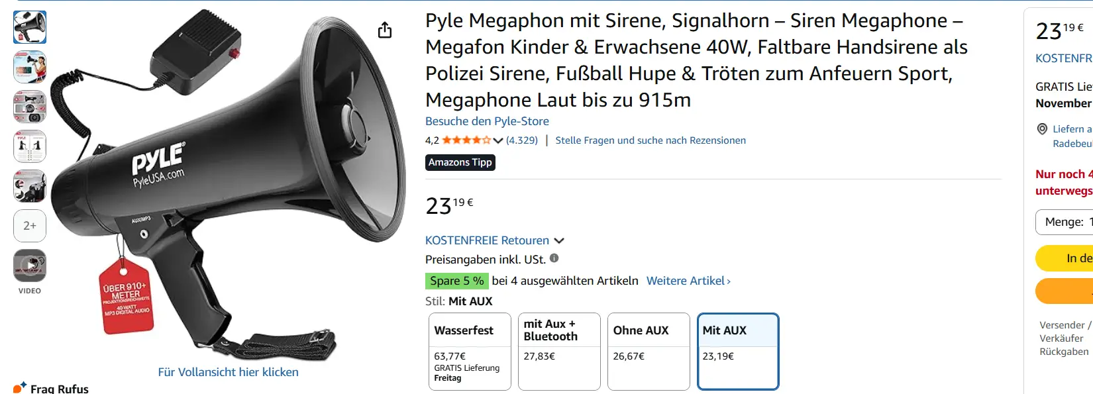
Task: Choose the mit Aux + Bluetooth style
Action: pos(559,352)
